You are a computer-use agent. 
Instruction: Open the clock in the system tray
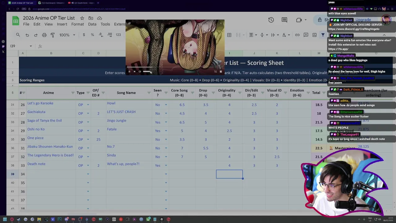(388, 219)
